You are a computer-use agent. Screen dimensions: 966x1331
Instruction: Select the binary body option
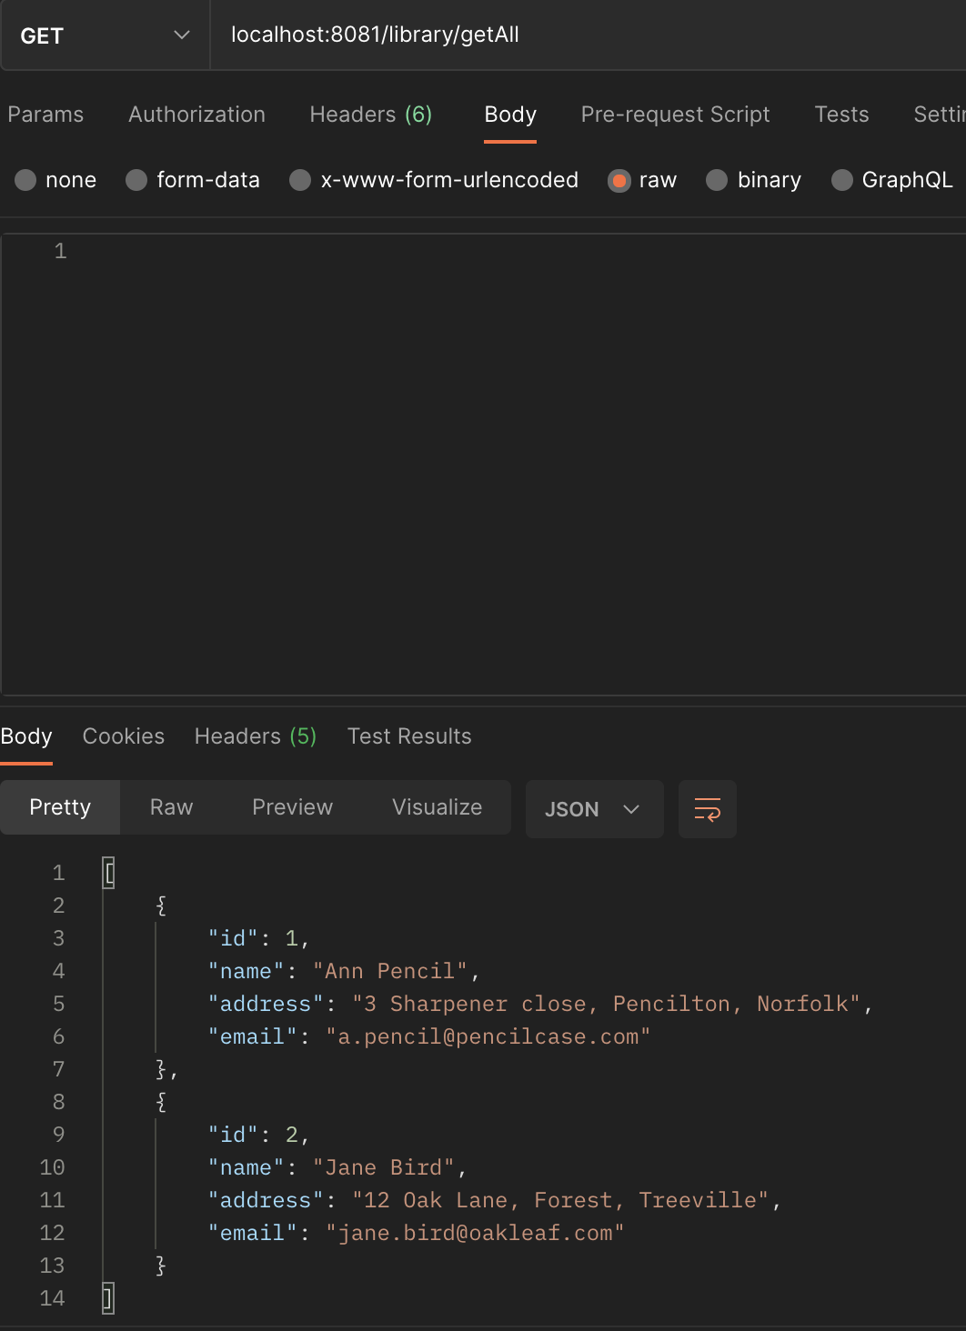pos(753,180)
